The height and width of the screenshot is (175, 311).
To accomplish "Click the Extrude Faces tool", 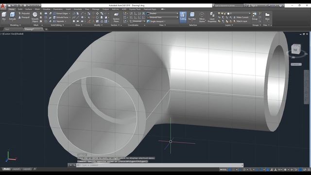I will pos(62,17).
